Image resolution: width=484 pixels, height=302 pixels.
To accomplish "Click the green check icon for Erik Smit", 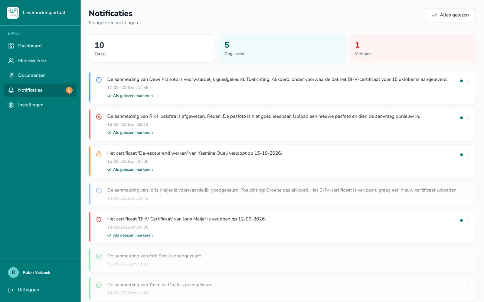I will (99, 256).
